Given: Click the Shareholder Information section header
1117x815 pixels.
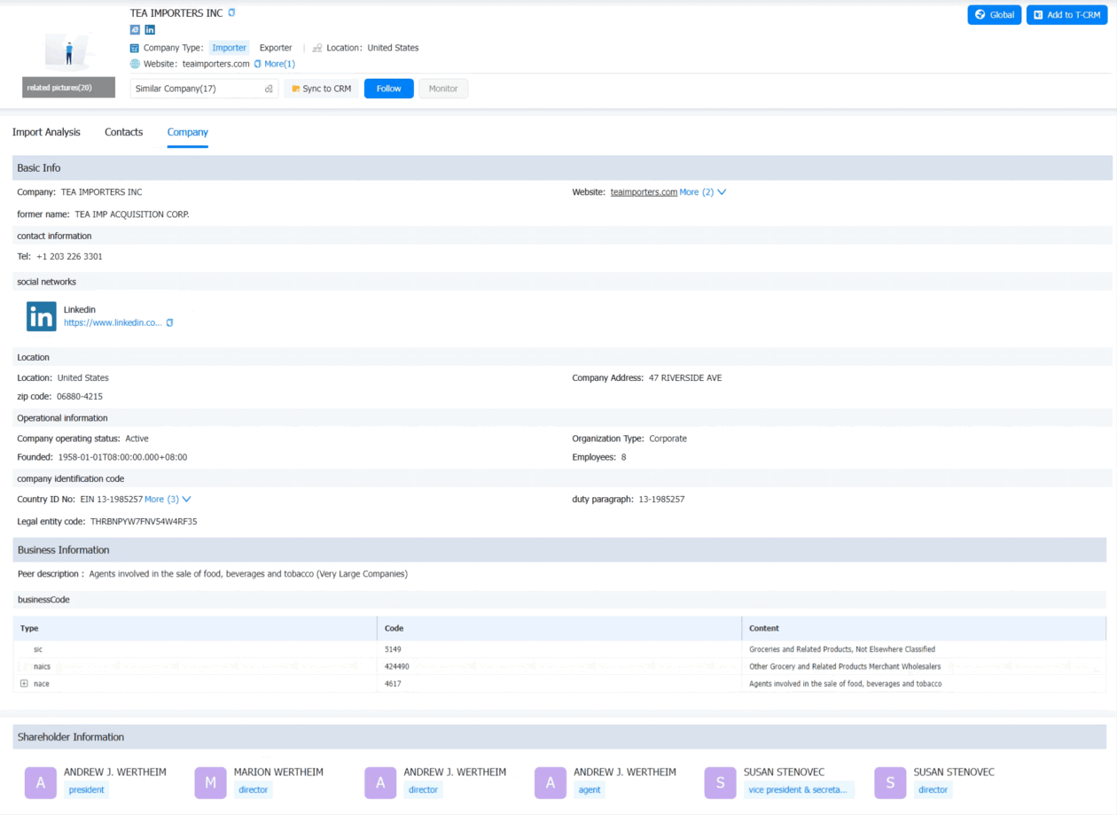Looking at the screenshot, I should [559, 737].
